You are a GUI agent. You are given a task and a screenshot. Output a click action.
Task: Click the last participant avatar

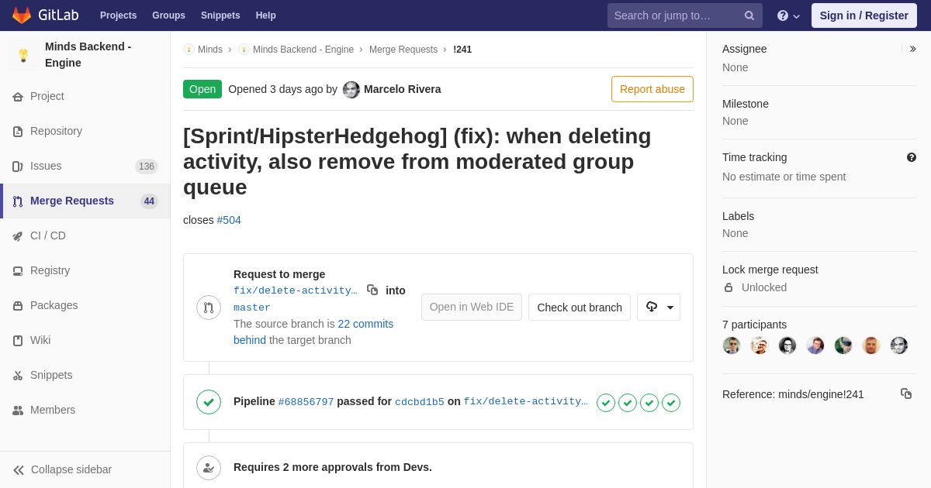coord(899,345)
